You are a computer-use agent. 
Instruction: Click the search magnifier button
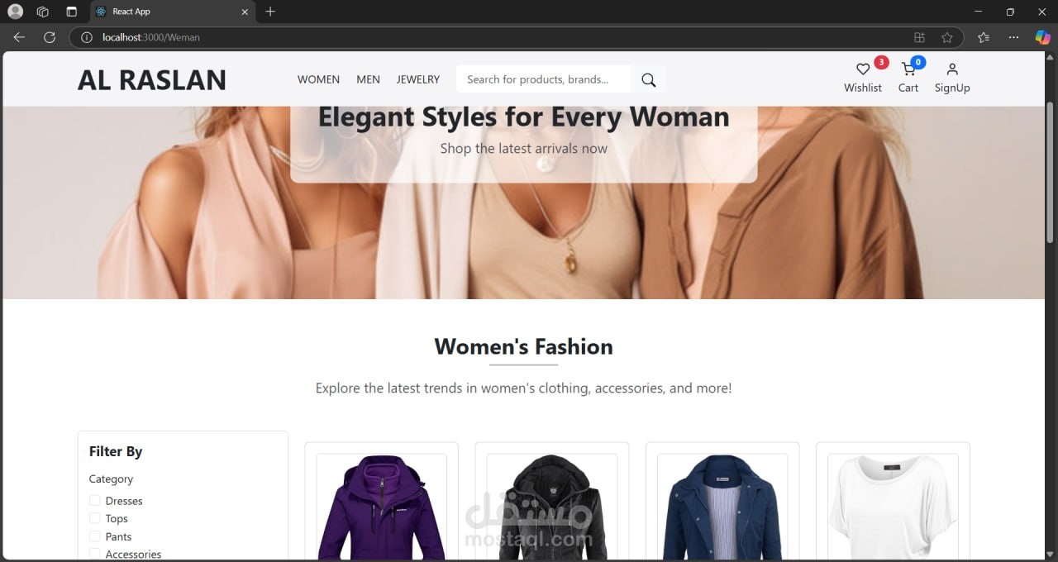pos(649,79)
